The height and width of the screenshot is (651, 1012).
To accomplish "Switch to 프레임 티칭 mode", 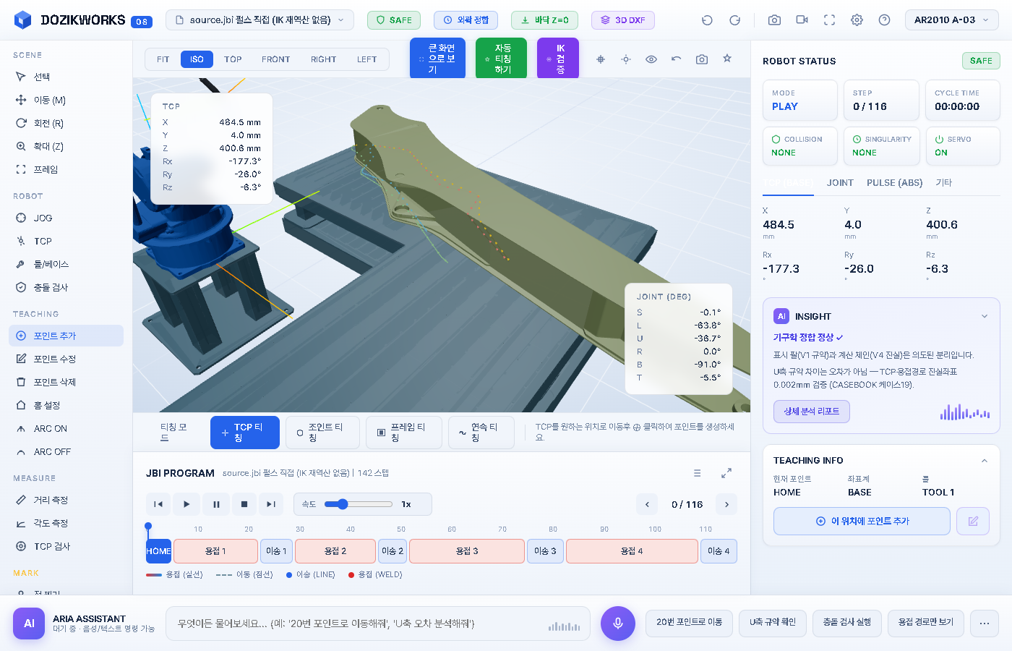I will (x=404, y=433).
